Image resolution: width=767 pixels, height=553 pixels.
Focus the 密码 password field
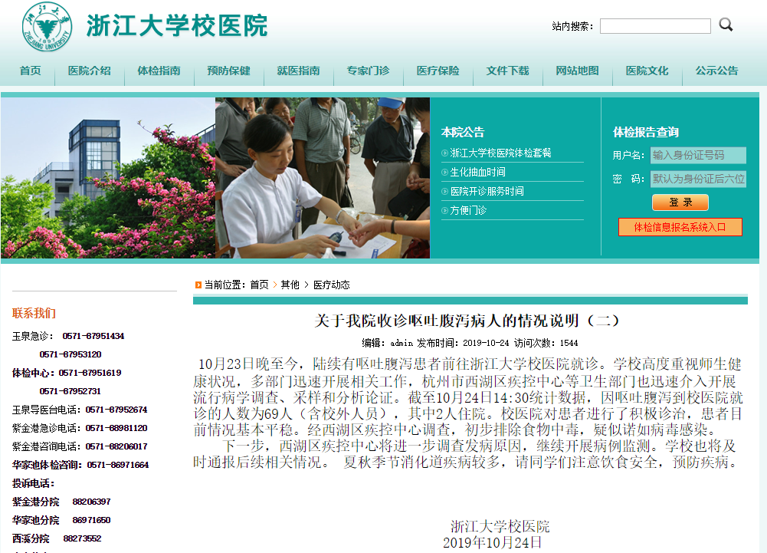coord(697,179)
